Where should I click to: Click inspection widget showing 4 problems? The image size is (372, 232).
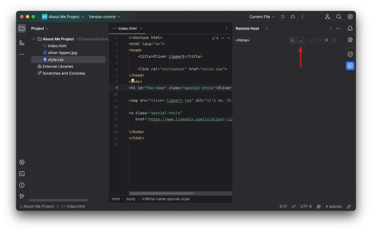click(215, 38)
